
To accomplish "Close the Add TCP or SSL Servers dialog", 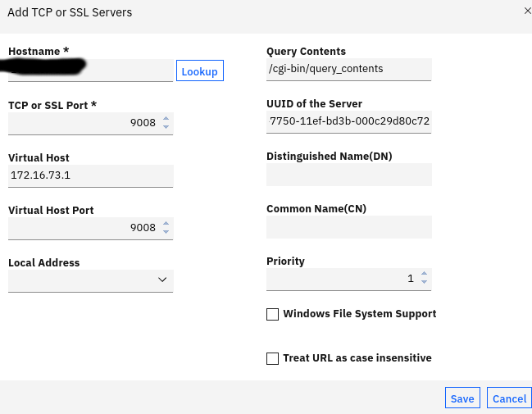I will pyautogui.click(x=527, y=11).
